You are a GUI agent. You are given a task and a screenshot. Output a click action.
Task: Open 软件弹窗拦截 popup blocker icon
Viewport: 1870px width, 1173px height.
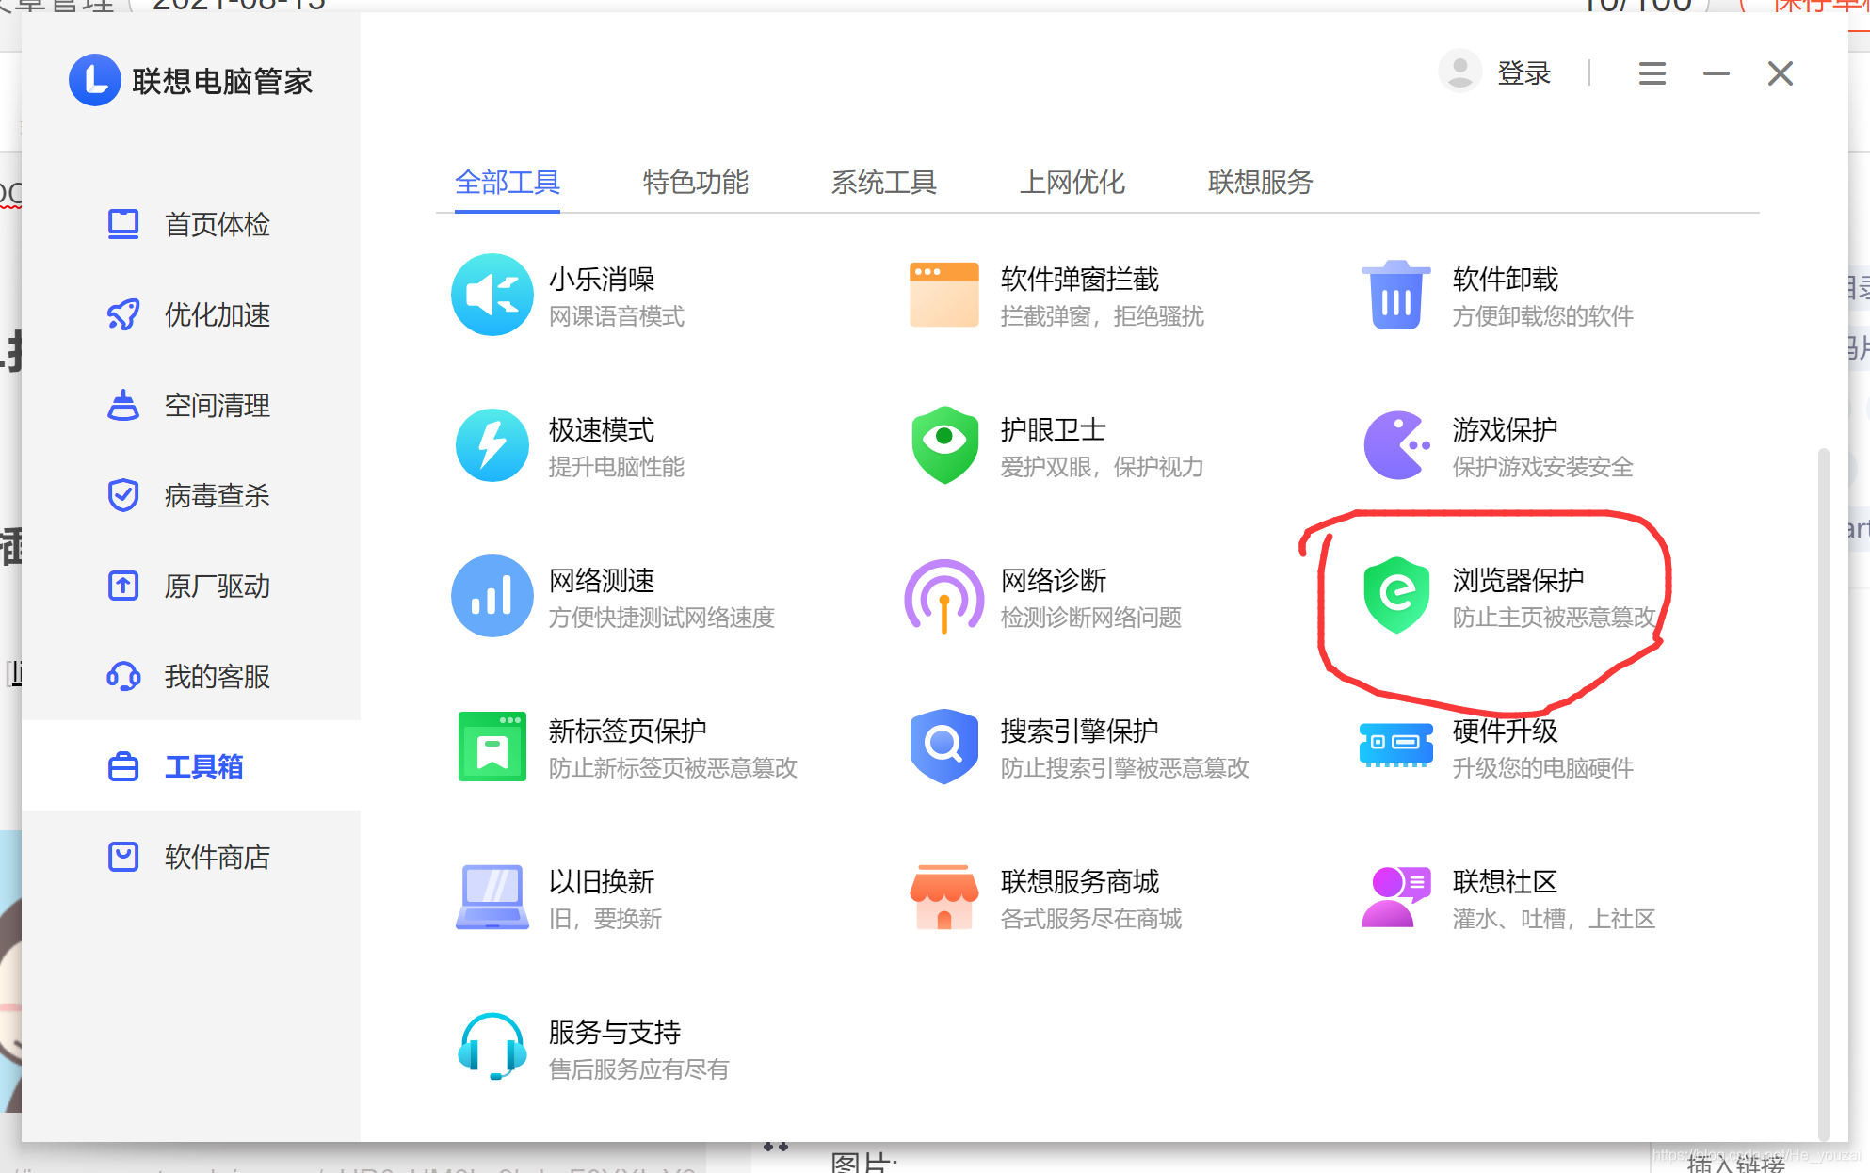(943, 295)
